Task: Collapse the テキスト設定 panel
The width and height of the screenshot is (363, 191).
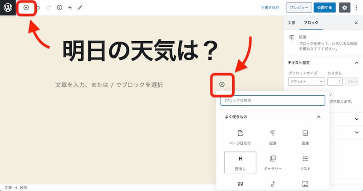Action: point(357,63)
